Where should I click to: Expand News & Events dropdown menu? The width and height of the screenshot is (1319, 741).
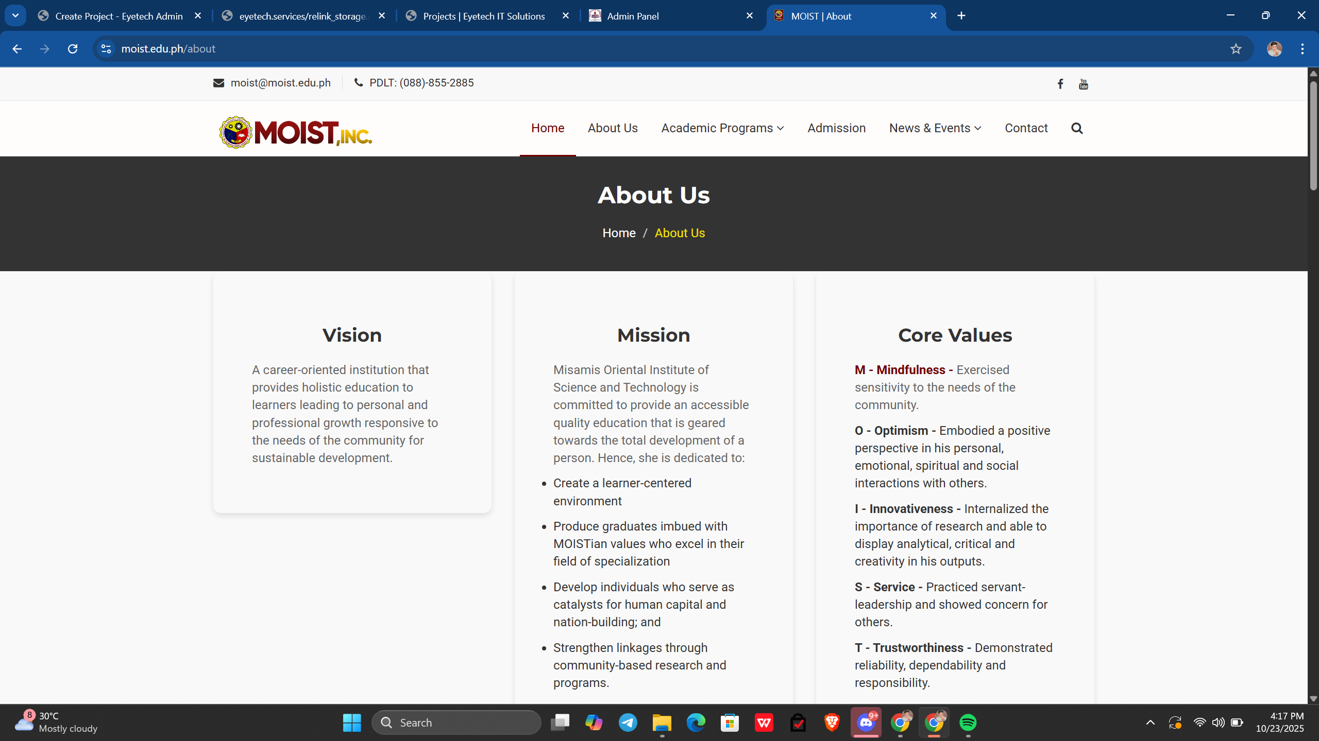[x=935, y=128]
